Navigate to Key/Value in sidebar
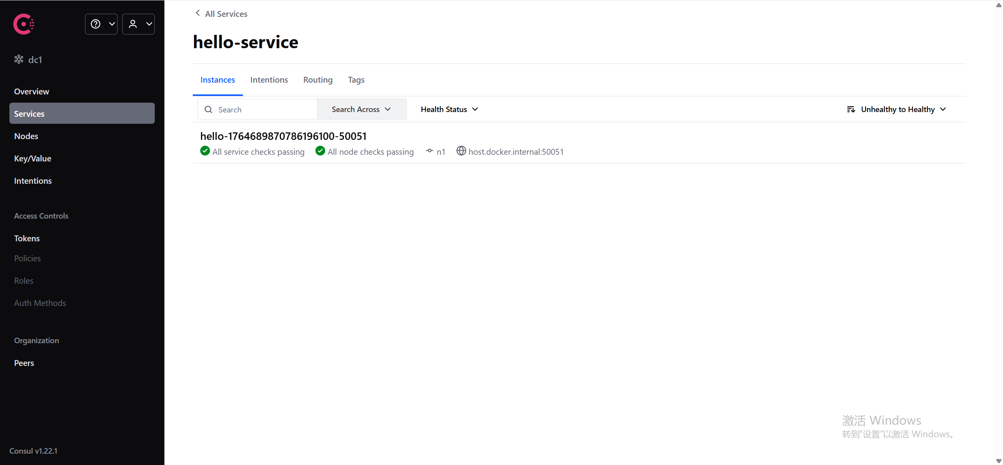The image size is (1003, 465). (33, 159)
